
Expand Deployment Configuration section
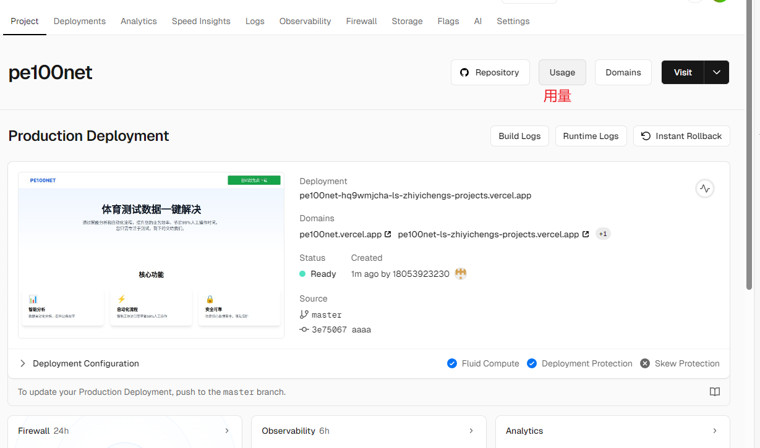pos(79,363)
